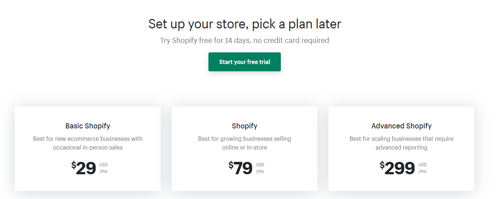This screenshot has width=498, height=199.
Task: Select the Basic Shopify plan title
Action: point(88,126)
